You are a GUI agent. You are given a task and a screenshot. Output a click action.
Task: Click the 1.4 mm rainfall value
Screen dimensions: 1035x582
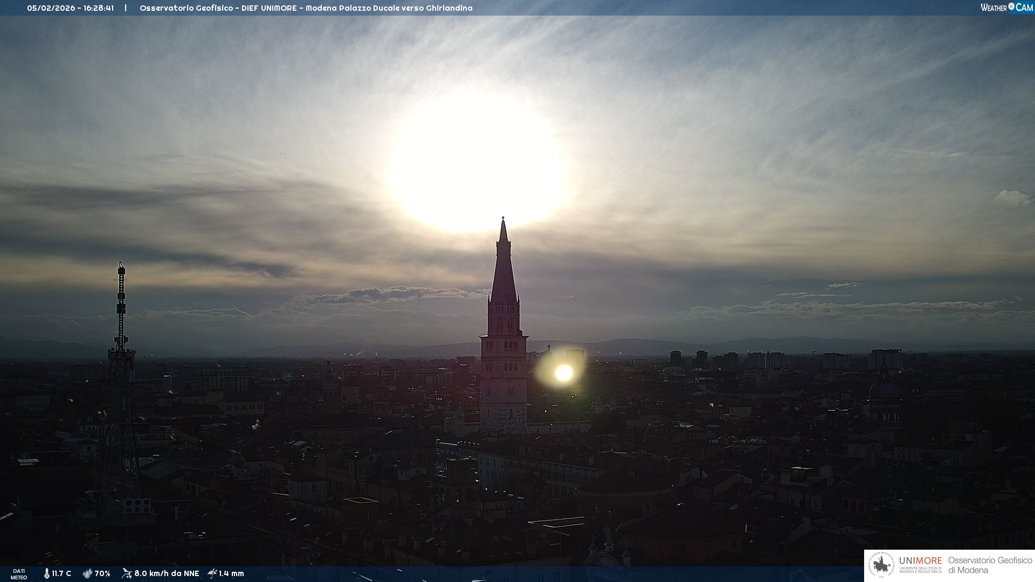231,574
